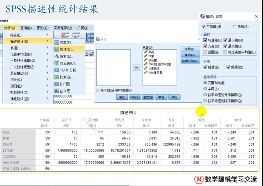The width and height of the screenshot is (263, 186).
Task: Open the 交叉表(C) crosstabs icon
Action: pos(57,63)
